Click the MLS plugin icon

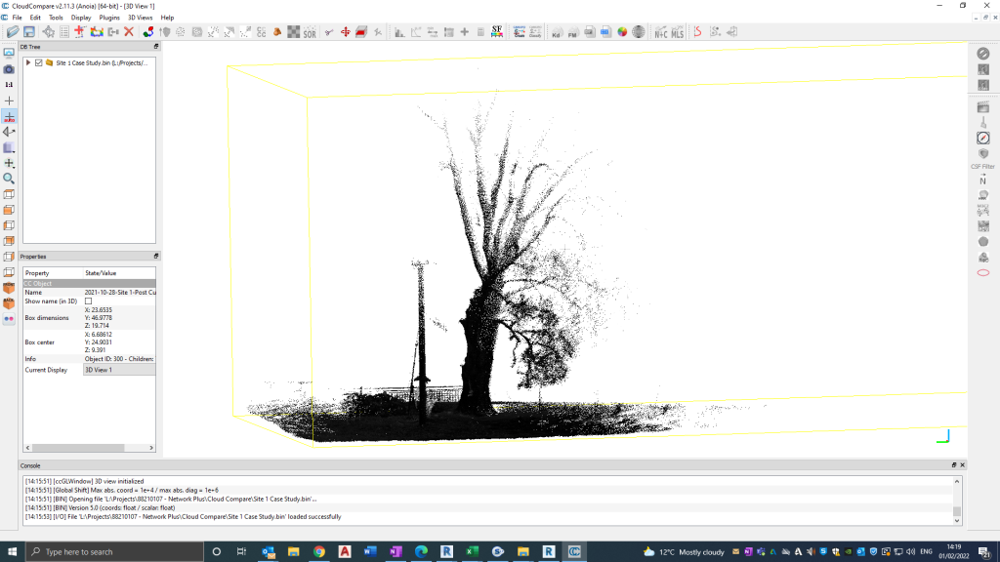(x=678, y=32)
